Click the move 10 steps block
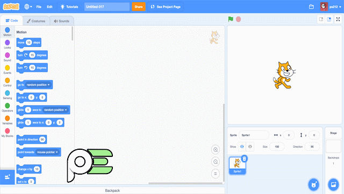This screenshot has height=194, width=344. [28, 43]
